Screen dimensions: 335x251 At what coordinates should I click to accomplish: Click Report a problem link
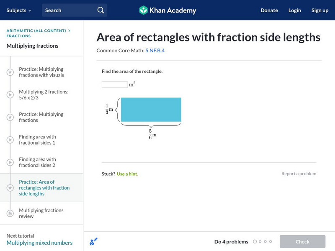click(x=299, y=174)
